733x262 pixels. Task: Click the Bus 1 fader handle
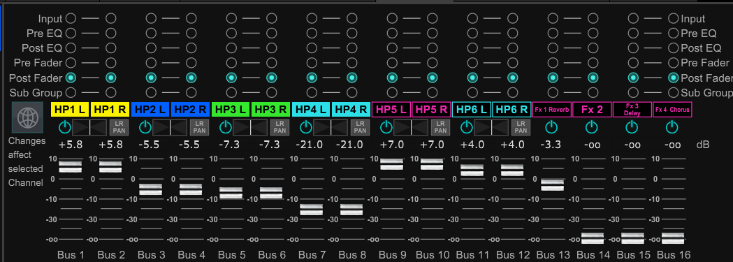point(70,166)
